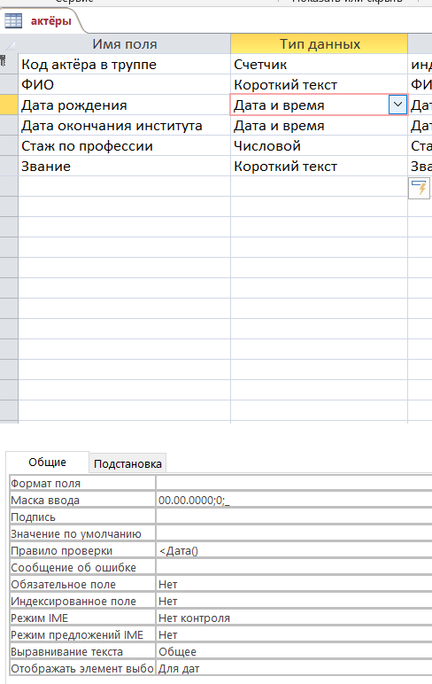Edit the Правило проверки value <Дата()

[x=294, y=551]
